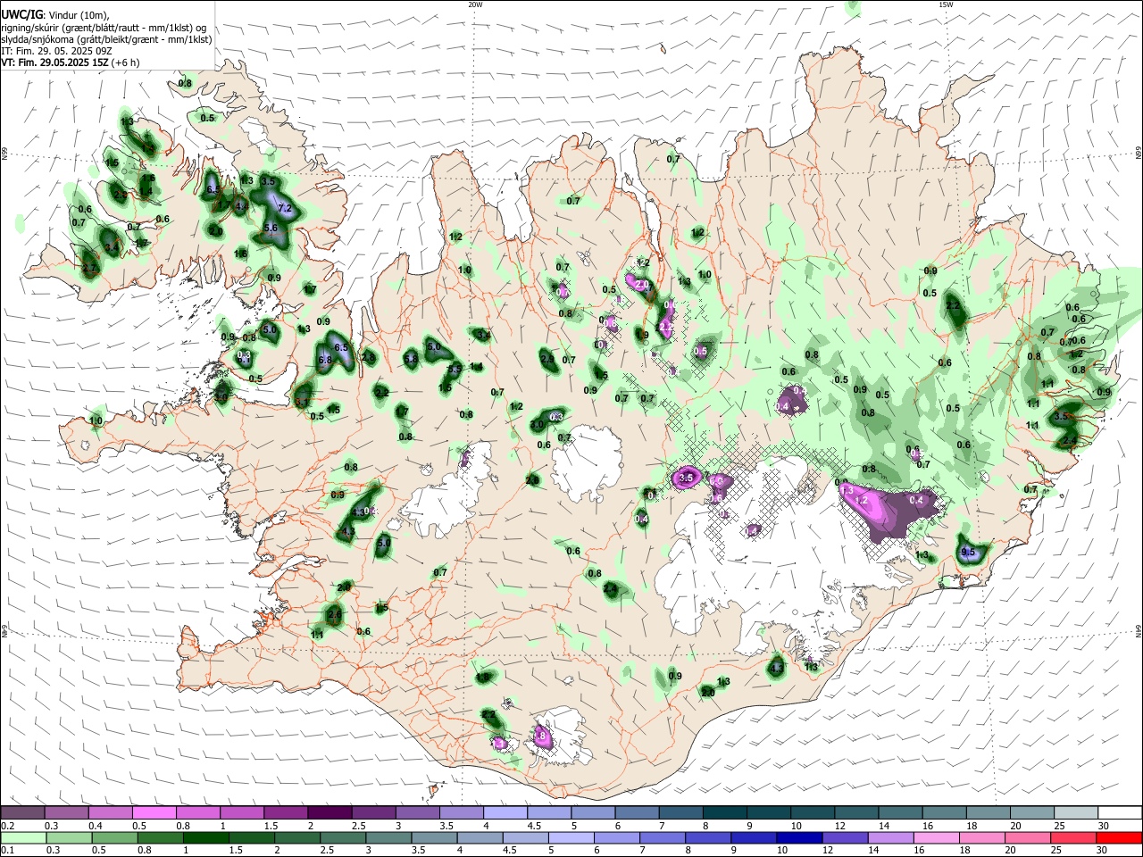
Task: Click the 9.5 rainfall value near southeast coast
Action: [968, 553]
